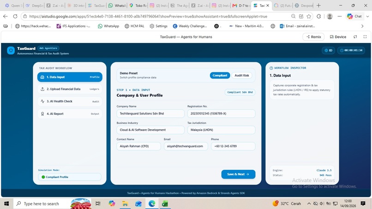The image size is (372, 209).
Task: Click the zoom magnifier icon in address bar
Action: tap(293, 16)
